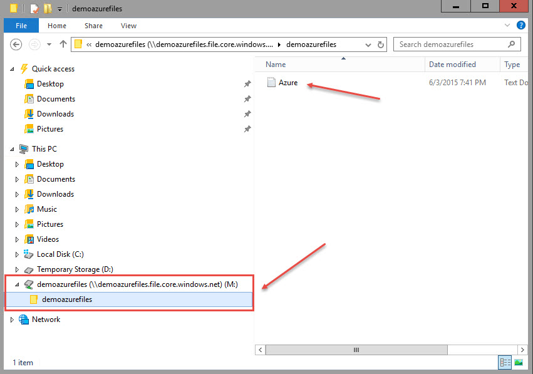The image size is (533, 374).
Task: Switch to Details view layout
Action: [505, 363]
